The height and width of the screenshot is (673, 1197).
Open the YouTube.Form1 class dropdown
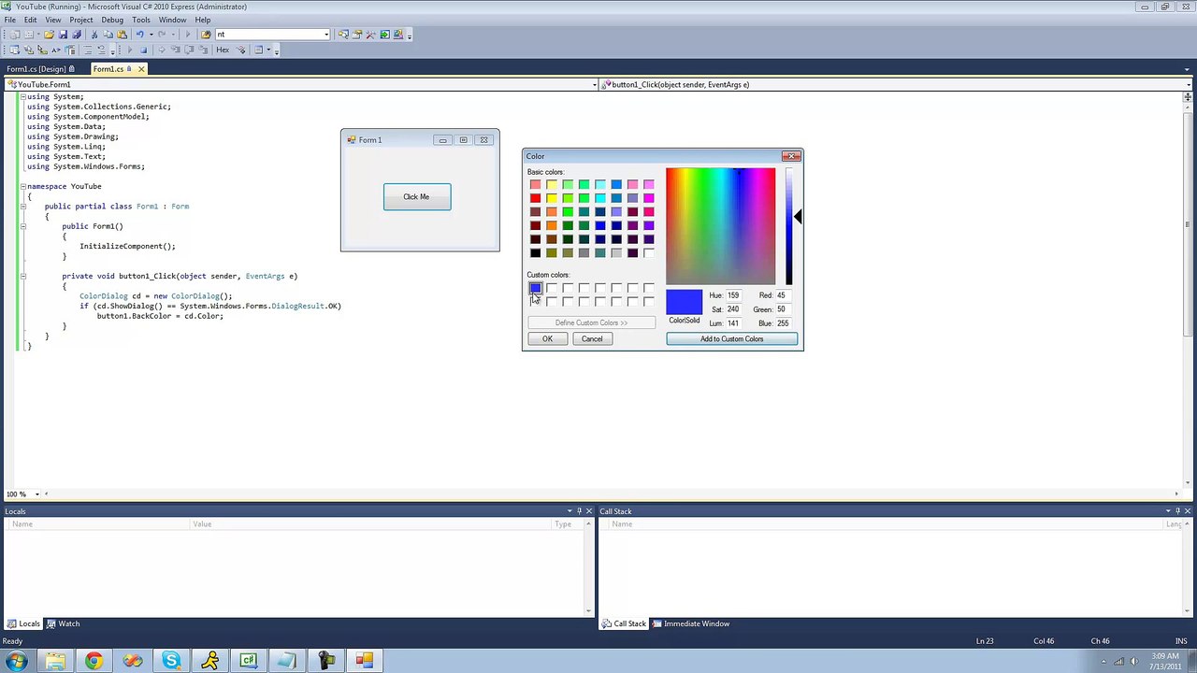click(x=595, y=84)
